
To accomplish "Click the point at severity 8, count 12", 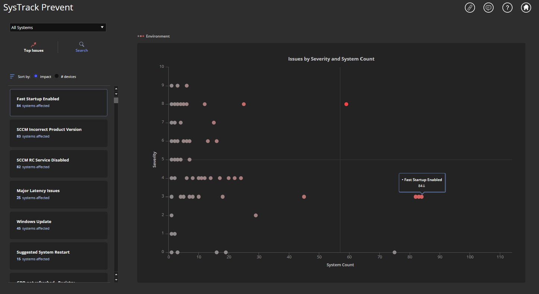I will point(204,104).
